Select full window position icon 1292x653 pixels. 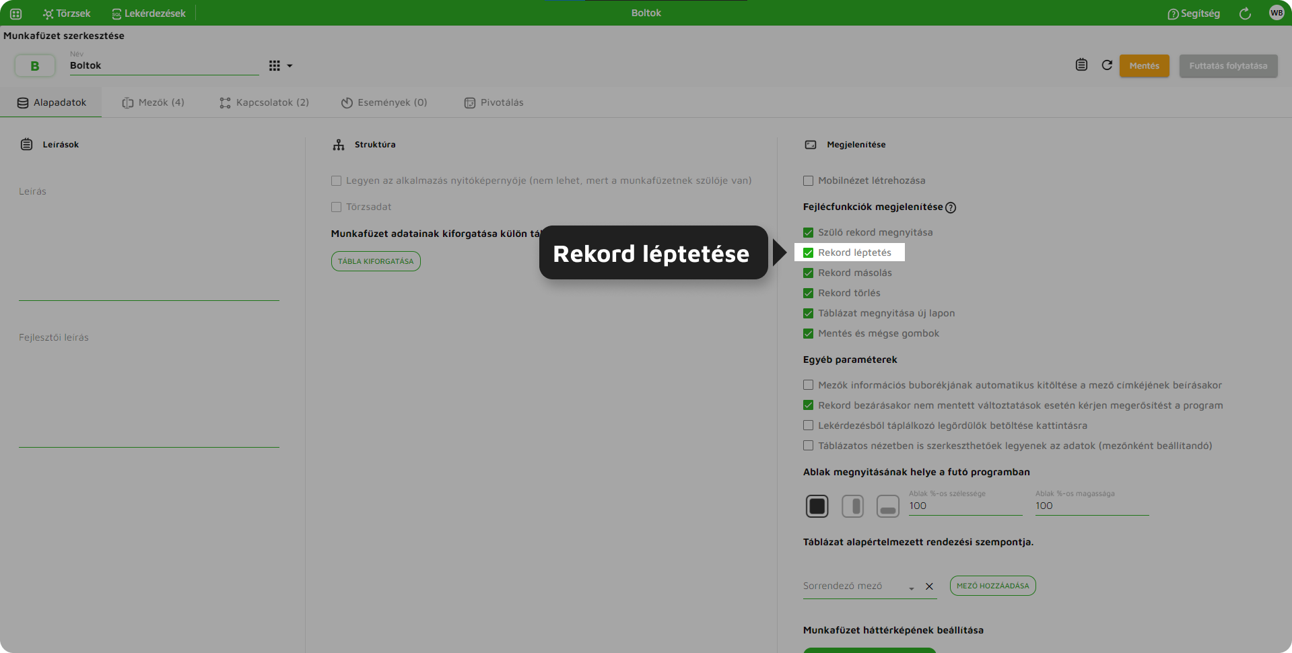817,506
